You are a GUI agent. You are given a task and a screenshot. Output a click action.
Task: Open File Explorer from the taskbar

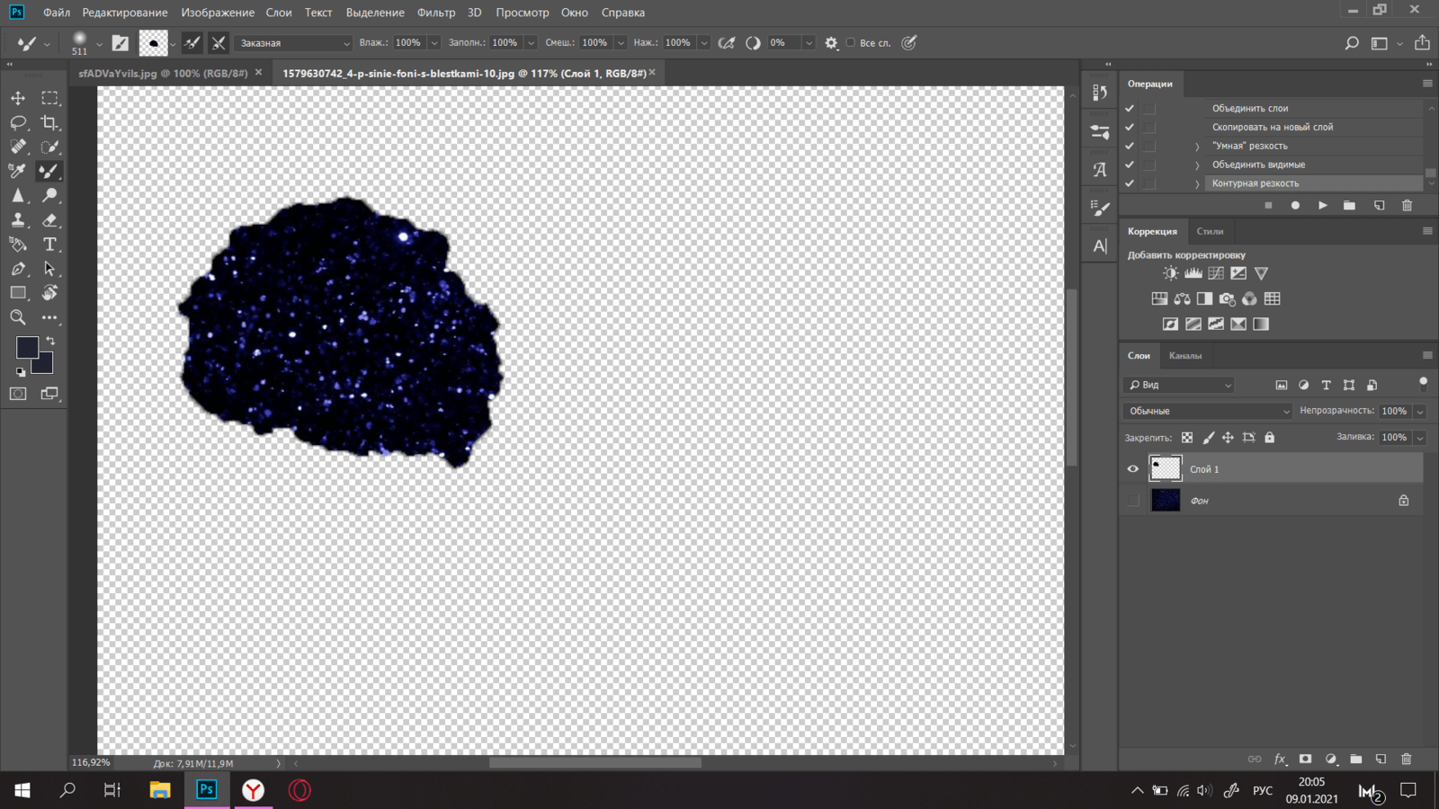pos(160,790)
